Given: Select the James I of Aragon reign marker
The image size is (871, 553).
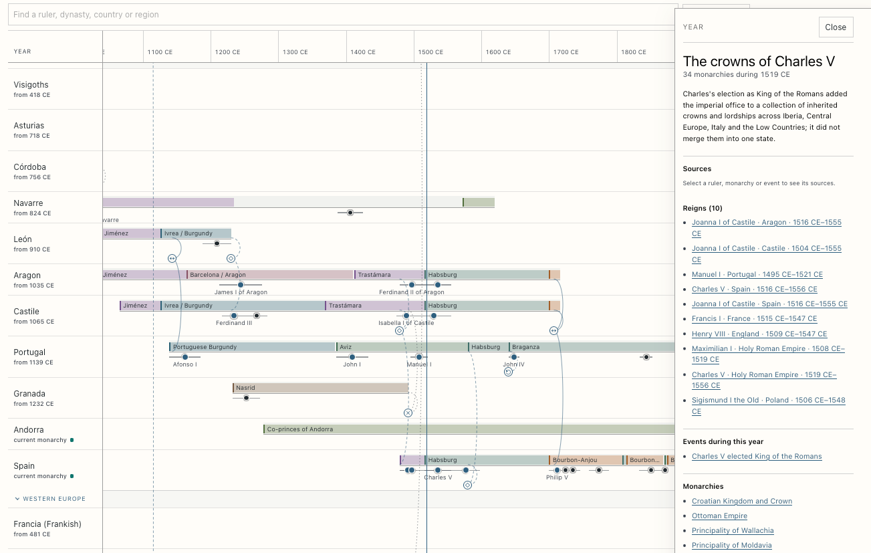Looking at the screenshot, I should click(x=241, y=285).
